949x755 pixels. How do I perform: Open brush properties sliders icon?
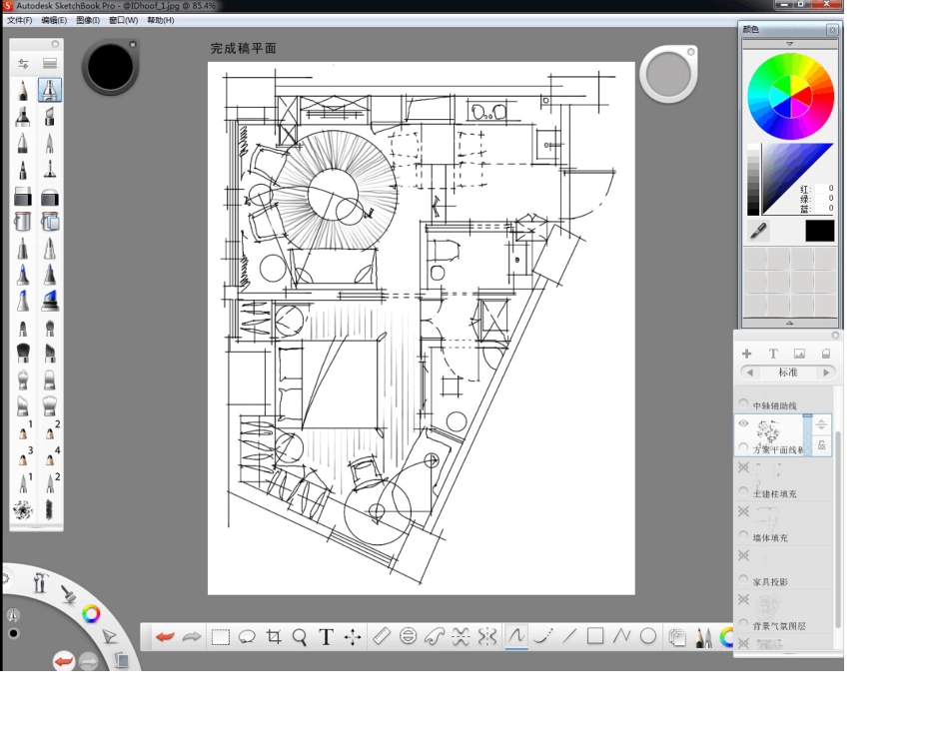tap(23, 63)
